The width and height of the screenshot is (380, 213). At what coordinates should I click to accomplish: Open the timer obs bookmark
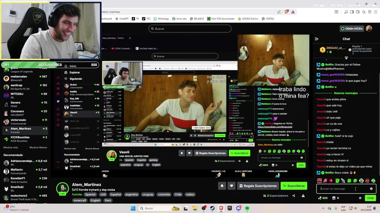(179, 19)
